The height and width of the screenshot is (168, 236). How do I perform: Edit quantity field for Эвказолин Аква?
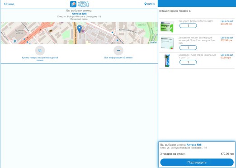188,62
